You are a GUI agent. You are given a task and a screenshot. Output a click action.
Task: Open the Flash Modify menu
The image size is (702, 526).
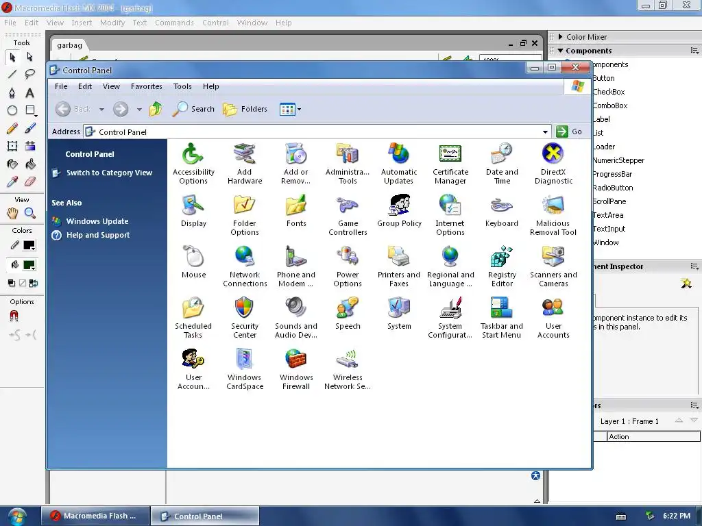coord(112,23)
